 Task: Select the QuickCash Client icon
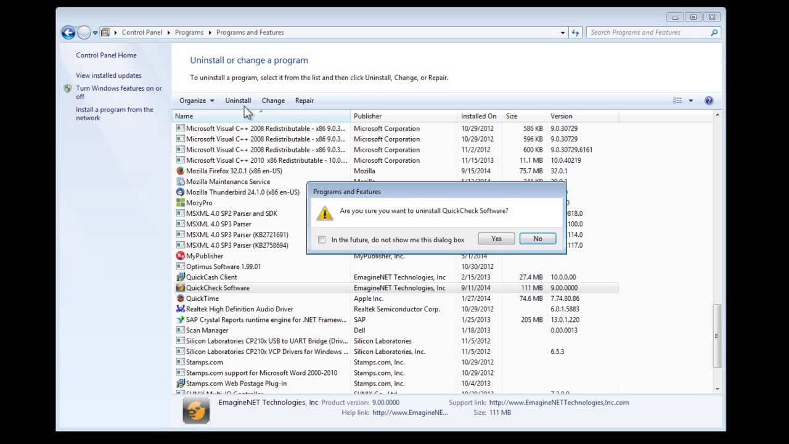[181, 277]
